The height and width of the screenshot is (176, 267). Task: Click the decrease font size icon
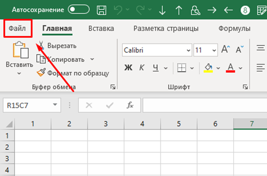point(240,49)
